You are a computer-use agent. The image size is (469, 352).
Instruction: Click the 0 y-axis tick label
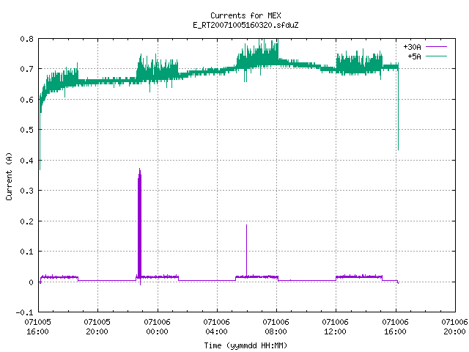[31, 282]
